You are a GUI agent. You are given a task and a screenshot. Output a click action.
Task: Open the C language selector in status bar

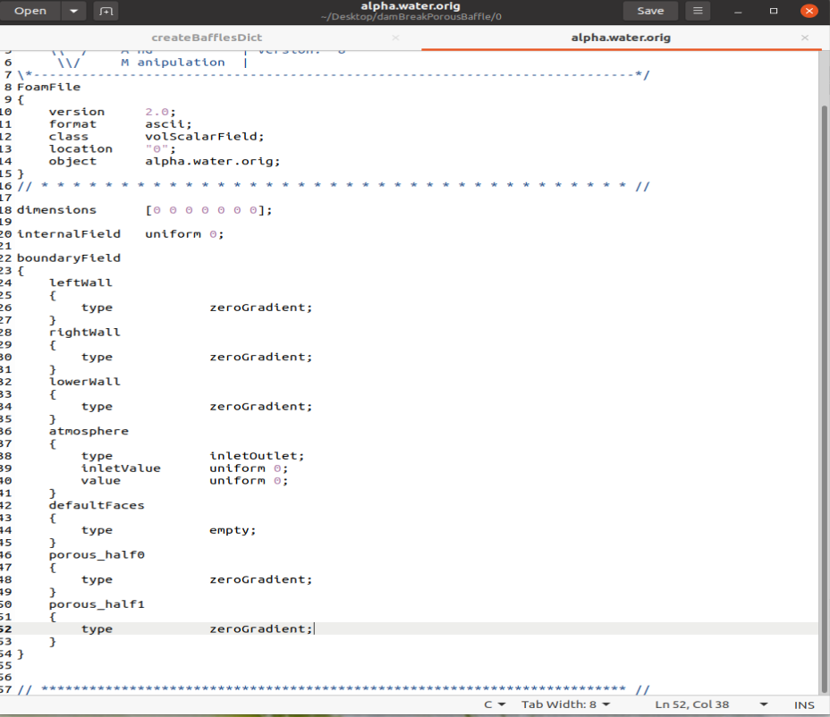coord(495,704)
